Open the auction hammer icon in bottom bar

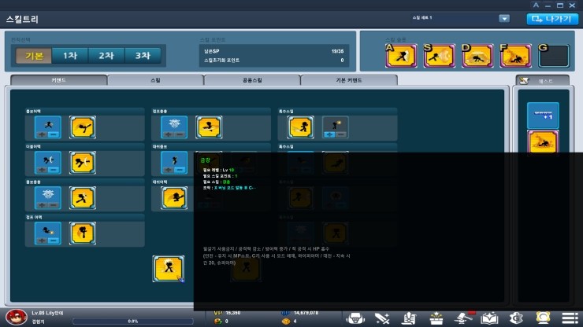tap(463, 318)
